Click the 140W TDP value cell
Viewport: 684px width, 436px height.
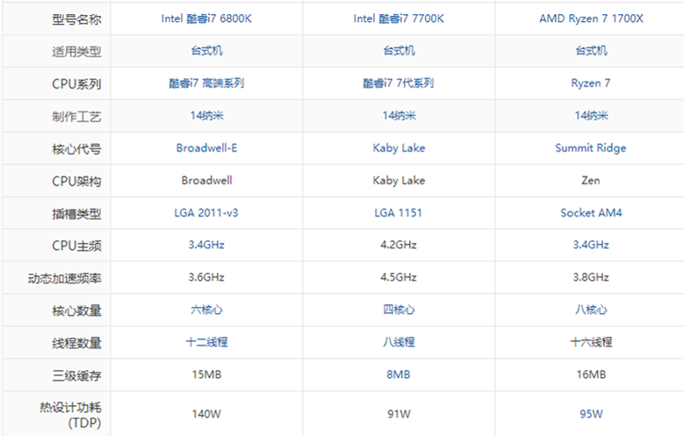(x=206, y=413)
